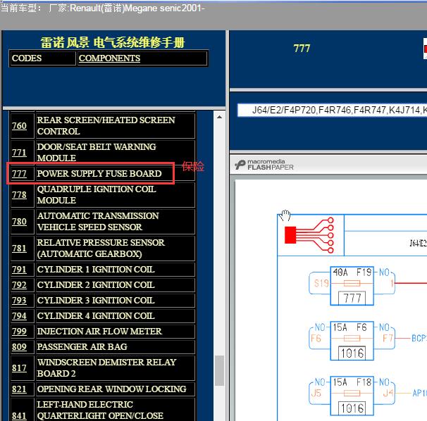The image size is (427, 421).
Task: Click the S19 terminal label
Action: tap(321, 284)
